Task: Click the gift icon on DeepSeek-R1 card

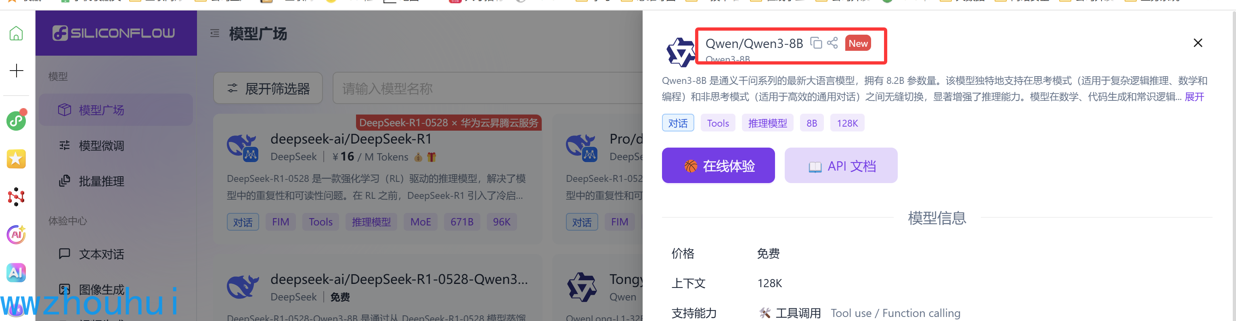Action: (432, 156)
